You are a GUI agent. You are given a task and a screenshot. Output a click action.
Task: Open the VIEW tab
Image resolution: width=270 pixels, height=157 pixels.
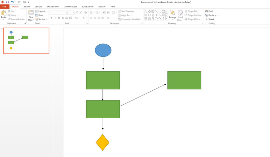coord(113,6)
